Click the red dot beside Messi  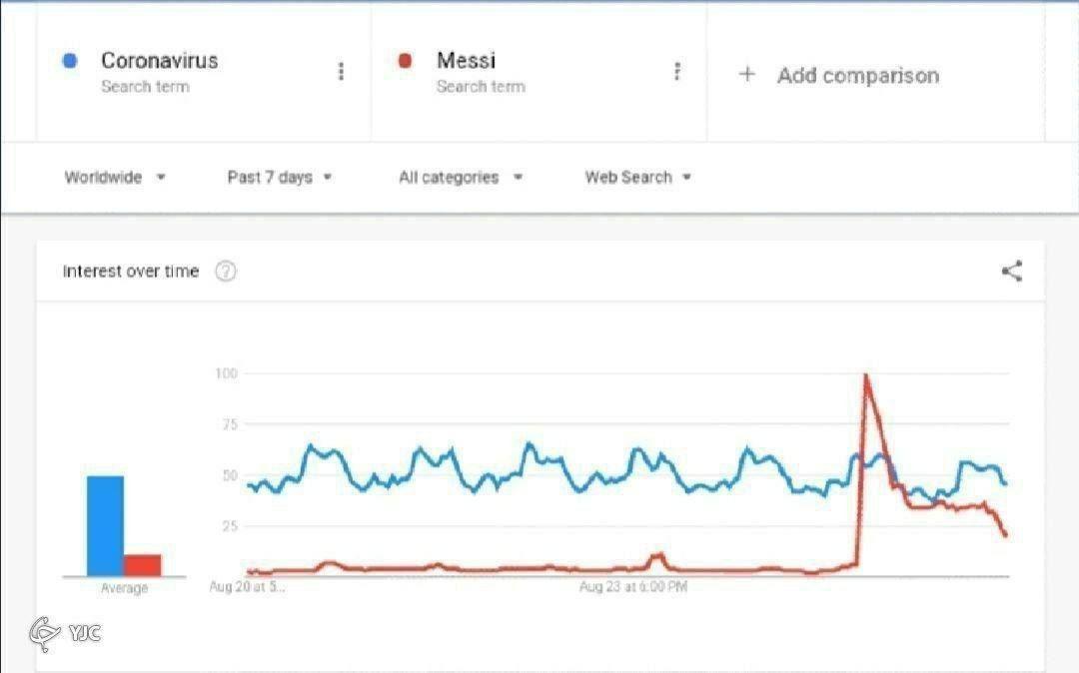[x=405, y=61]
